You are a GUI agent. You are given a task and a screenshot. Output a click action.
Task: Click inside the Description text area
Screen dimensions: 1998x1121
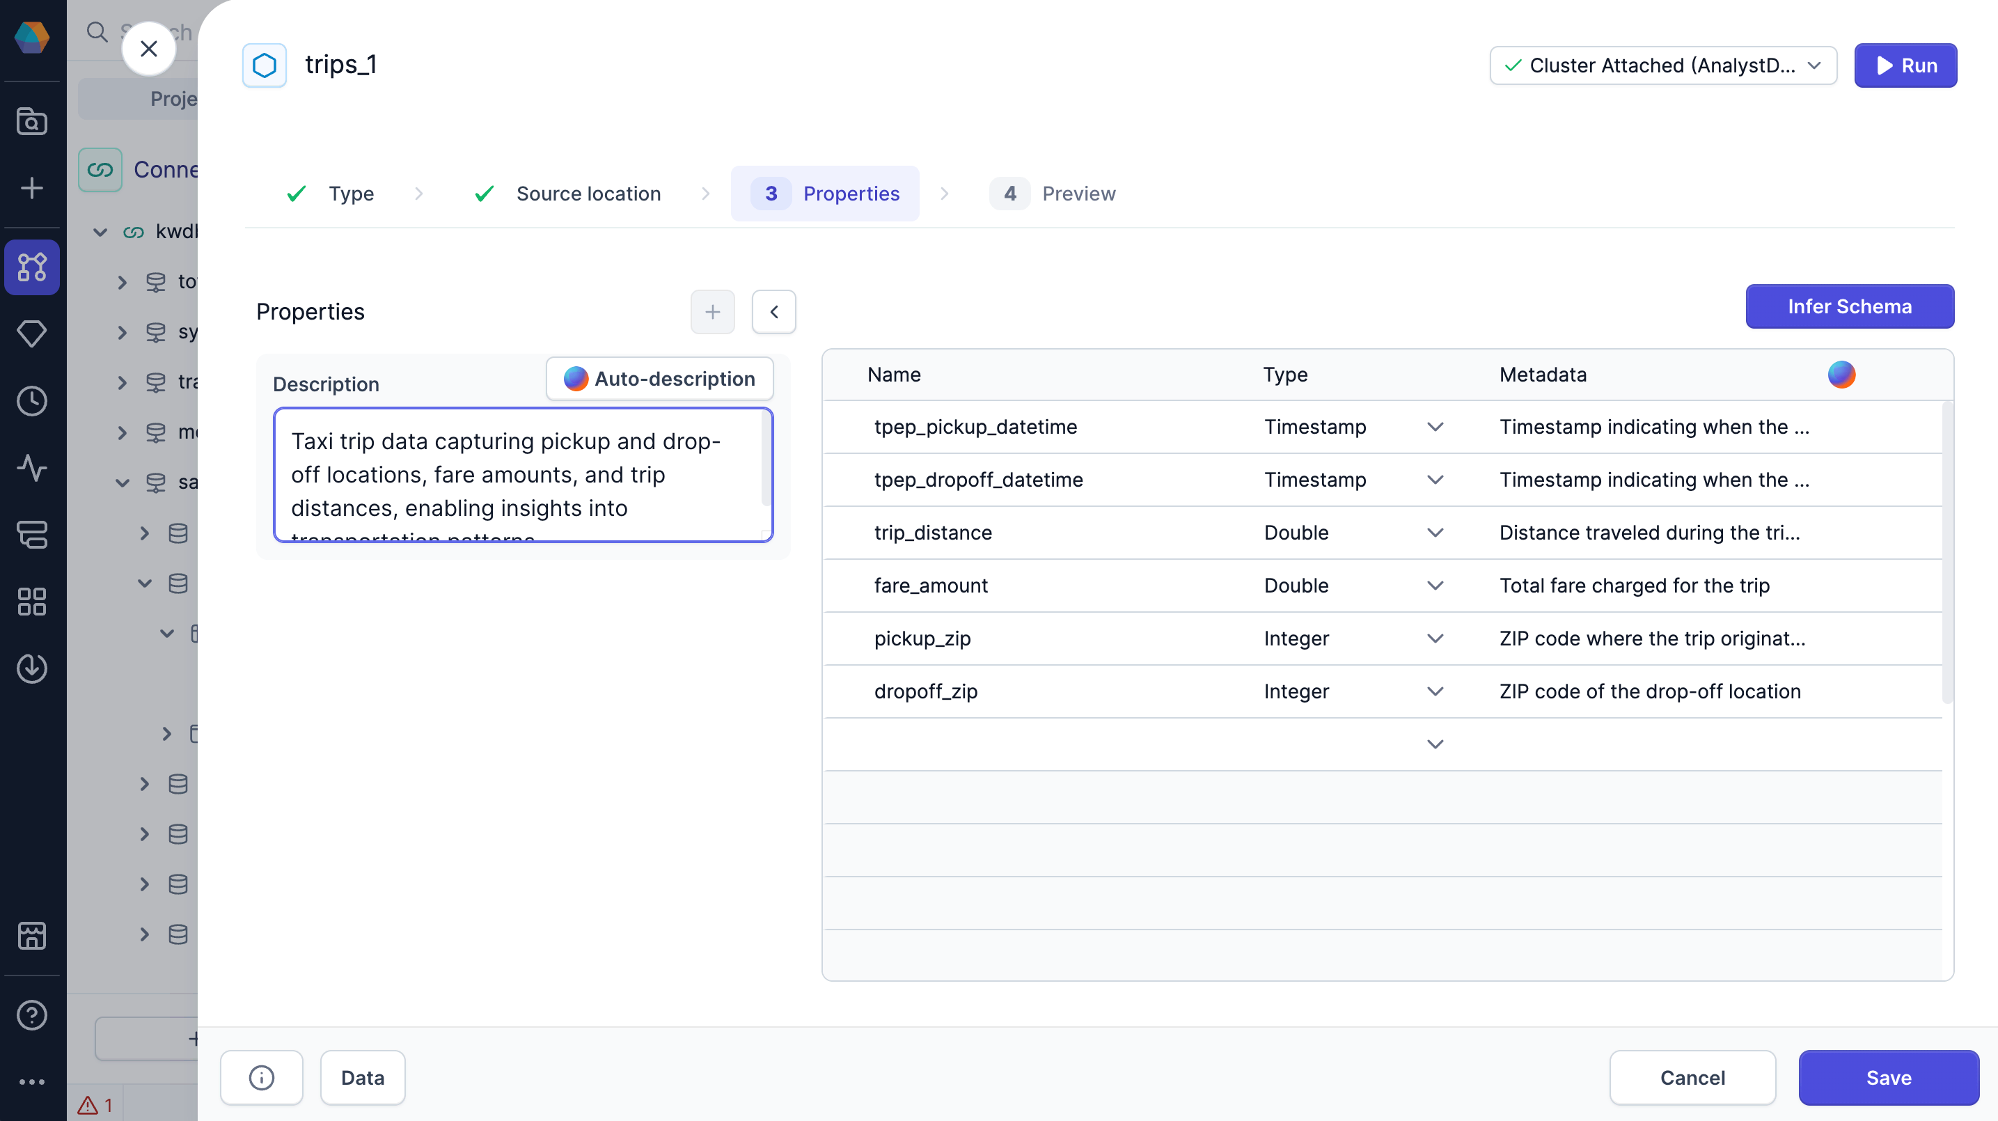[523, 474]
